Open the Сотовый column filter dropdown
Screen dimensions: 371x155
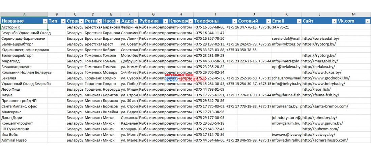[268, 21]
